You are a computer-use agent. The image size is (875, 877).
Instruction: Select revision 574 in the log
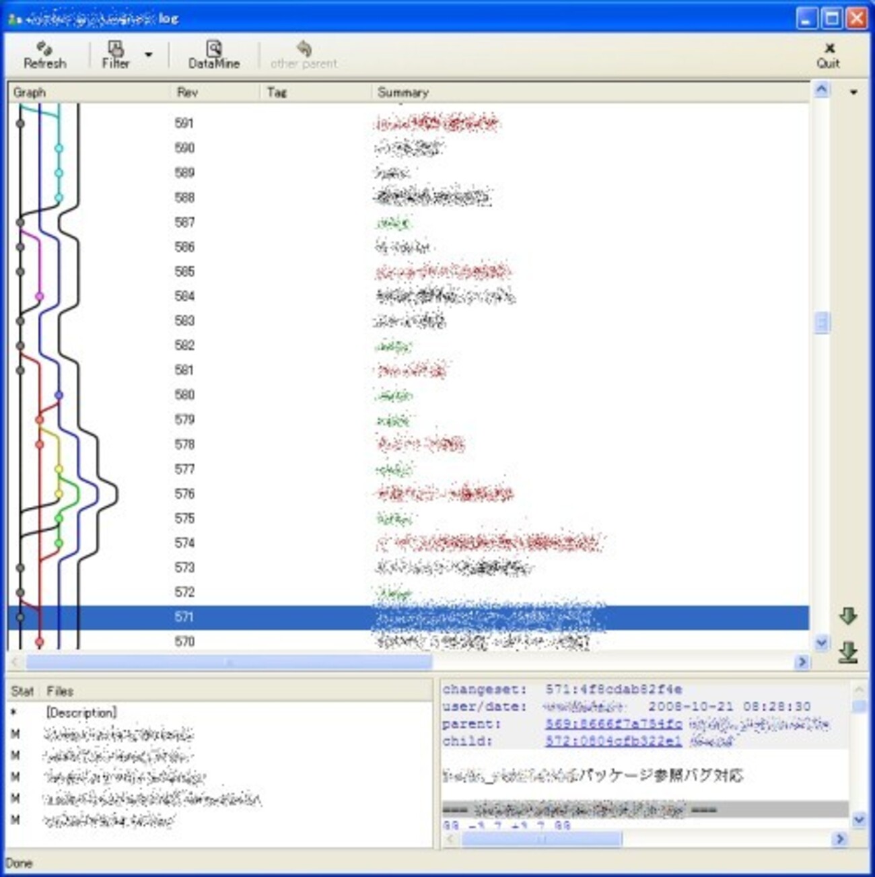408,542
